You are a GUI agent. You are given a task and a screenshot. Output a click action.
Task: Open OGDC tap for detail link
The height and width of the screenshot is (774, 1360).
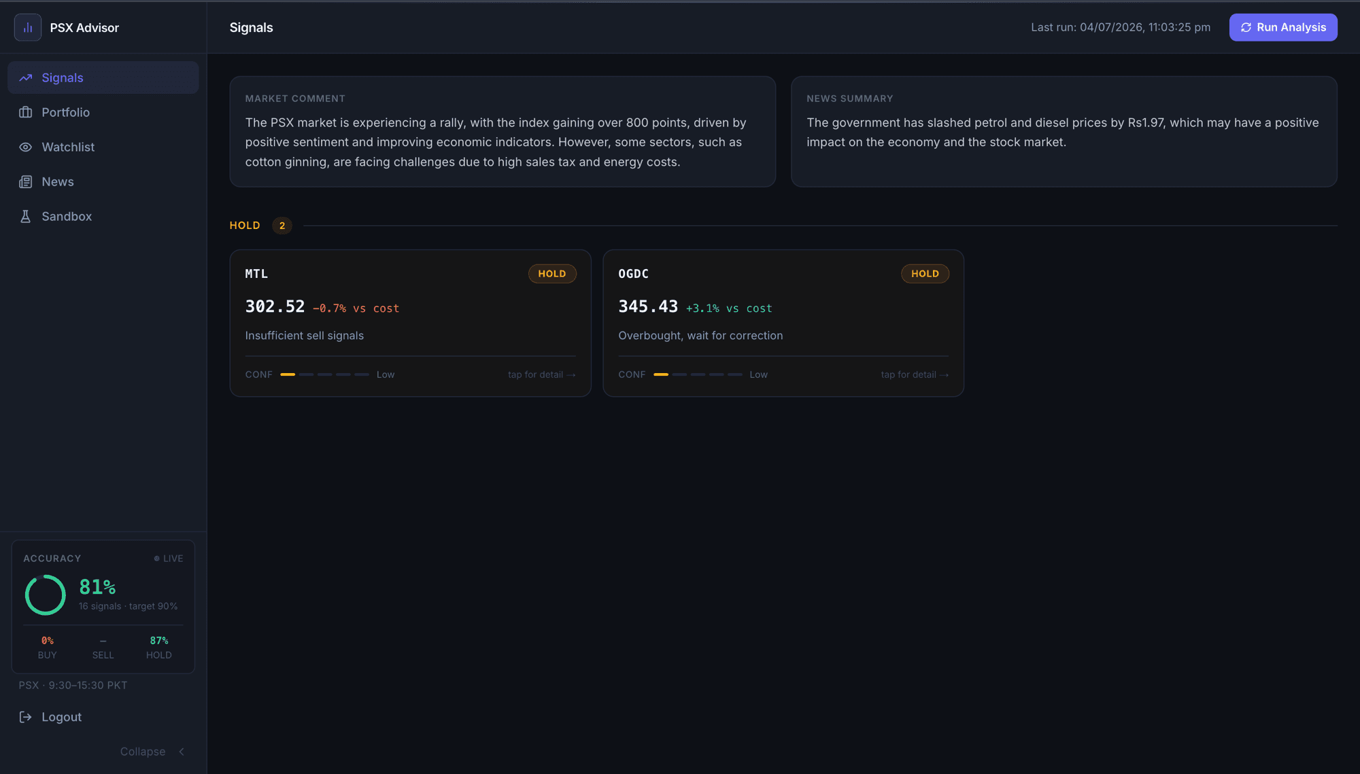pos(915,374)
